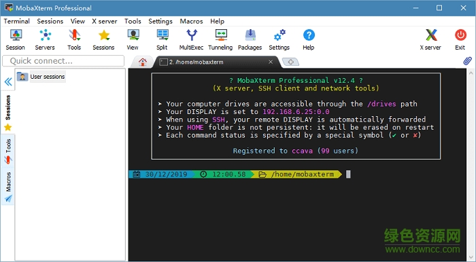Switch to the Tools side tab

click(8, 151)
